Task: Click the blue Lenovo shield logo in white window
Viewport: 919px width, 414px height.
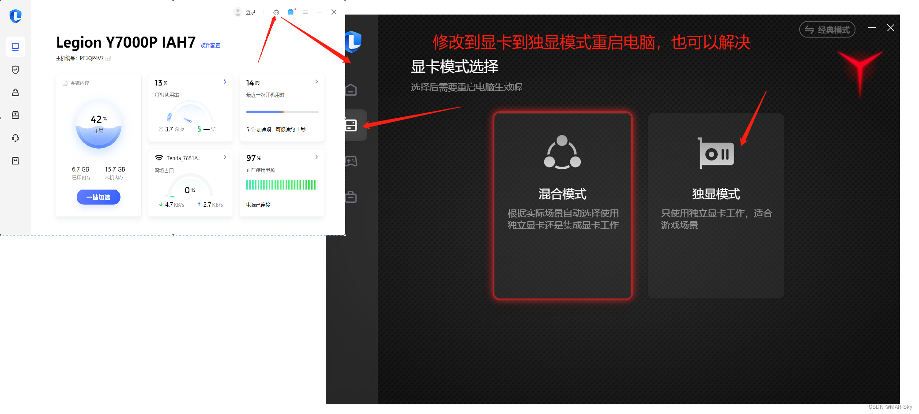Action: click(15, 16)
